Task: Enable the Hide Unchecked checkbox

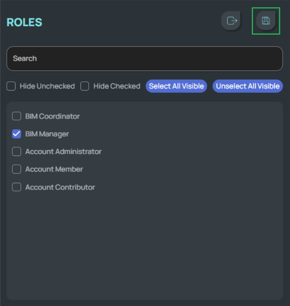Action: click(x=11, y=86)
